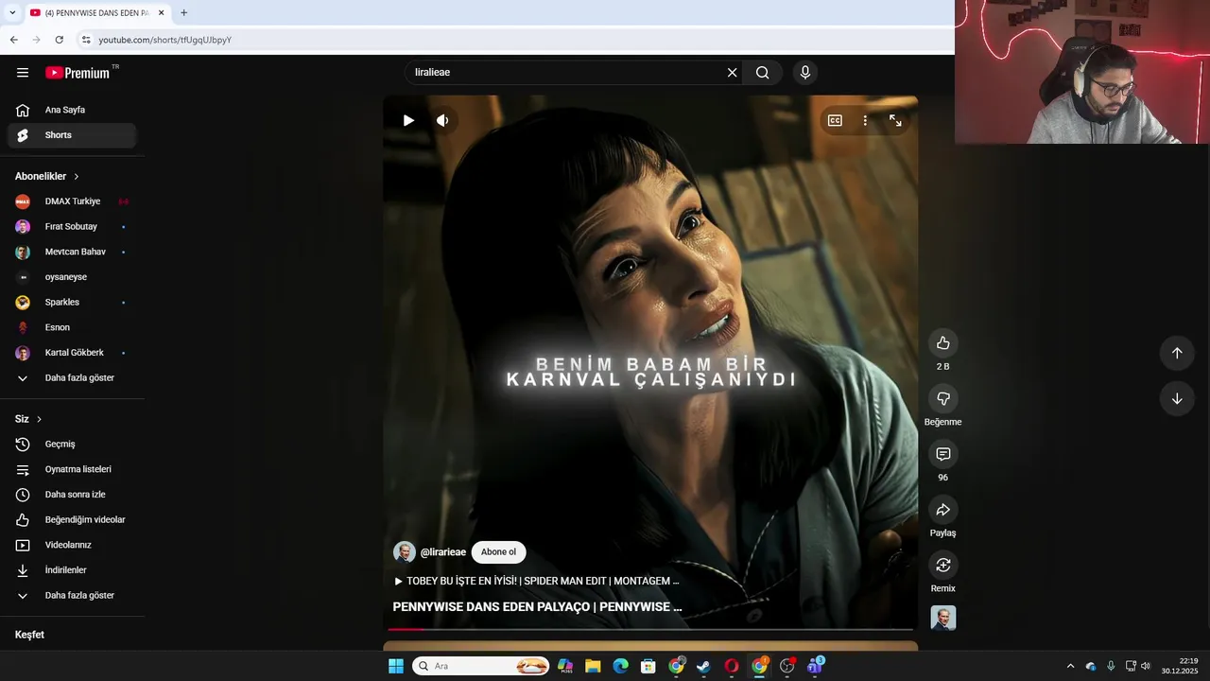
Task: Dislike the Short (Beğenme)
Action: pyautogui.click(x=942, y=398)
